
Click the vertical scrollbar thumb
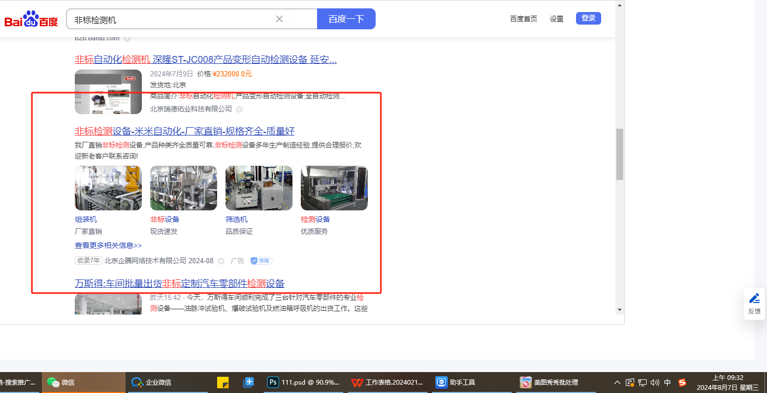pos(620,154)
